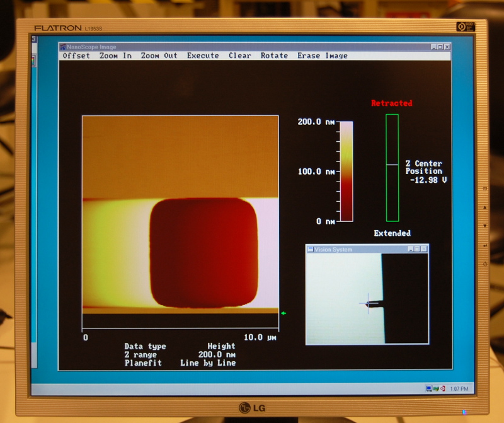The width and height of the screenshot is (504, 423).
Task: Click the height color scale bar
Action: 346,171
